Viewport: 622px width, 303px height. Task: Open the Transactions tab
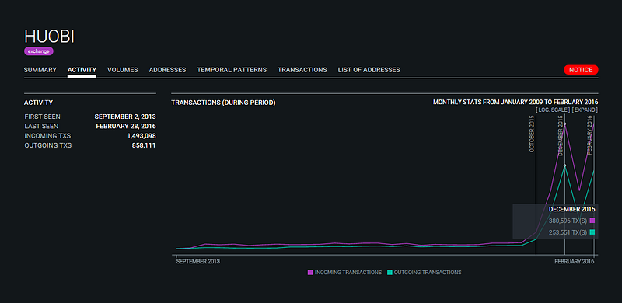click(x=302, y=70)
